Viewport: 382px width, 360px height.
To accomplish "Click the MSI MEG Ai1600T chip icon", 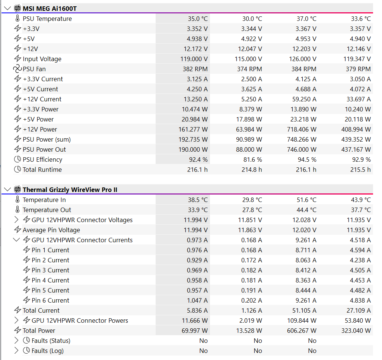I will tap(17, 8).
